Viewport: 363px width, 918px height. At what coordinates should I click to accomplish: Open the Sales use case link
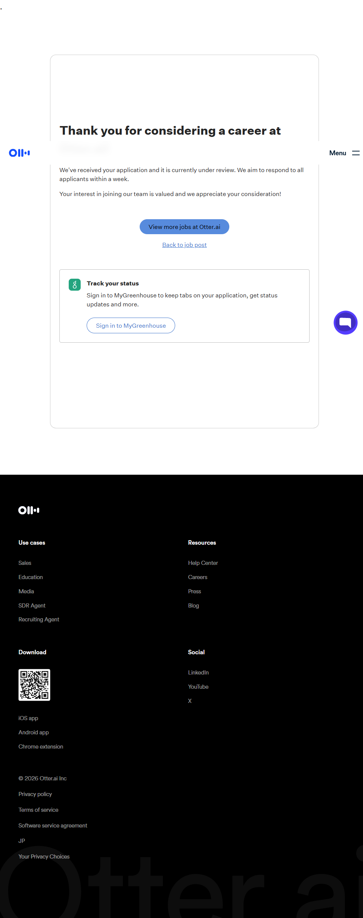(25, 563)
